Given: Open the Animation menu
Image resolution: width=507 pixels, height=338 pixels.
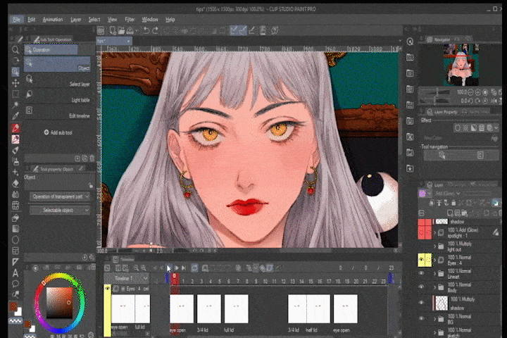Looking at the screenshot, I should pos(53,20).
